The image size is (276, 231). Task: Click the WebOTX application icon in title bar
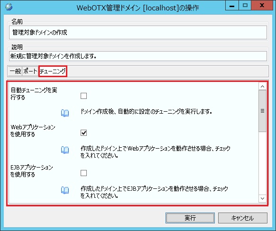point(9,7)
